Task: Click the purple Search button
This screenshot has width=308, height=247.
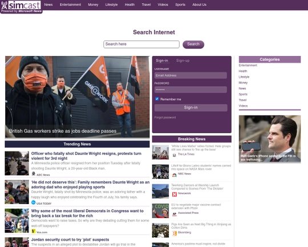Action: tap(193, 45)
